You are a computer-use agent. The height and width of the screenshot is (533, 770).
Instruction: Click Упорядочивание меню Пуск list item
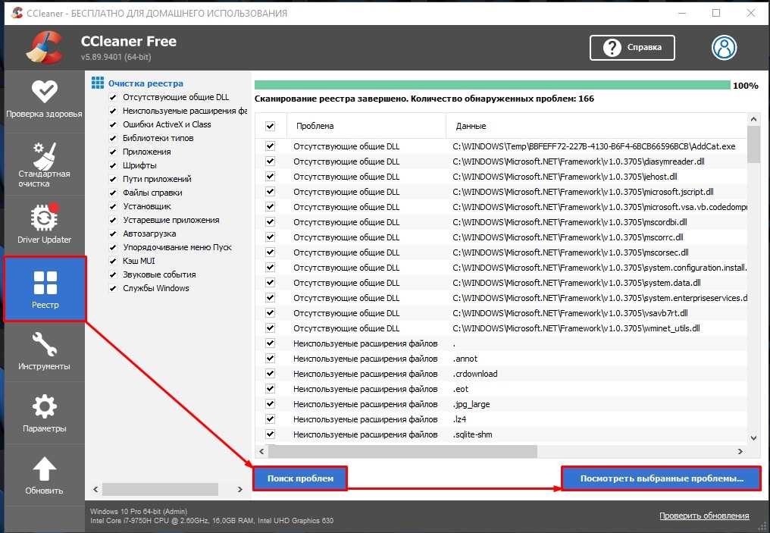[177, 248]
